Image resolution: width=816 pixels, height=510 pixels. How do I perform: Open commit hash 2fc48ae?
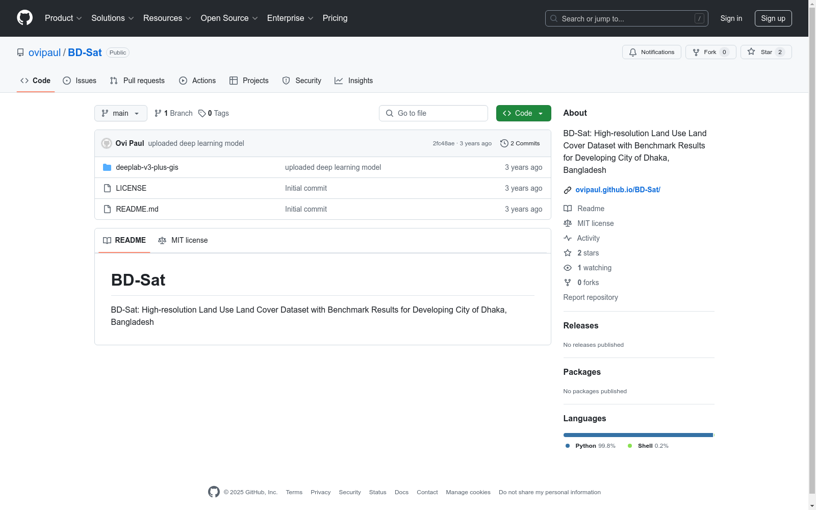(444, 143)
